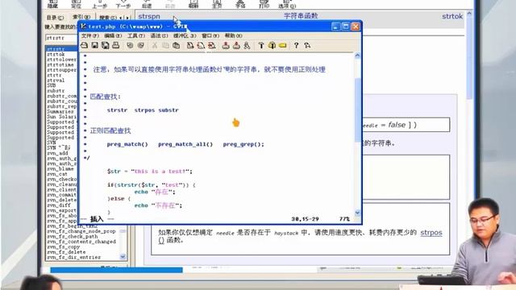Click the Save Session icon in gVim toolbar
Image resolution: width=516 pixels, height=290 pixels.
236,45
